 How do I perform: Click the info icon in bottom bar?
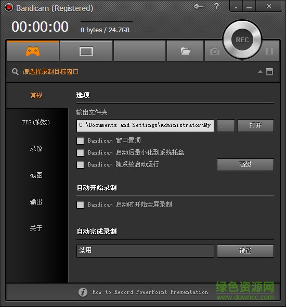pyautogui.click(x=83, y=292)
